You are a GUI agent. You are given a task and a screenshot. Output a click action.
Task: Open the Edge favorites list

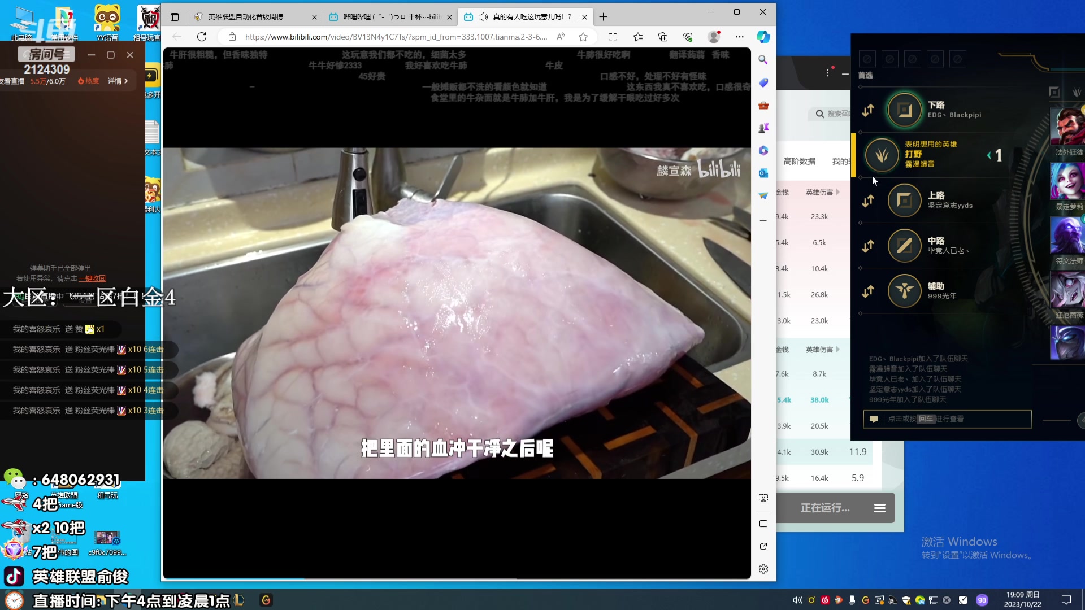tap(638, 37)
